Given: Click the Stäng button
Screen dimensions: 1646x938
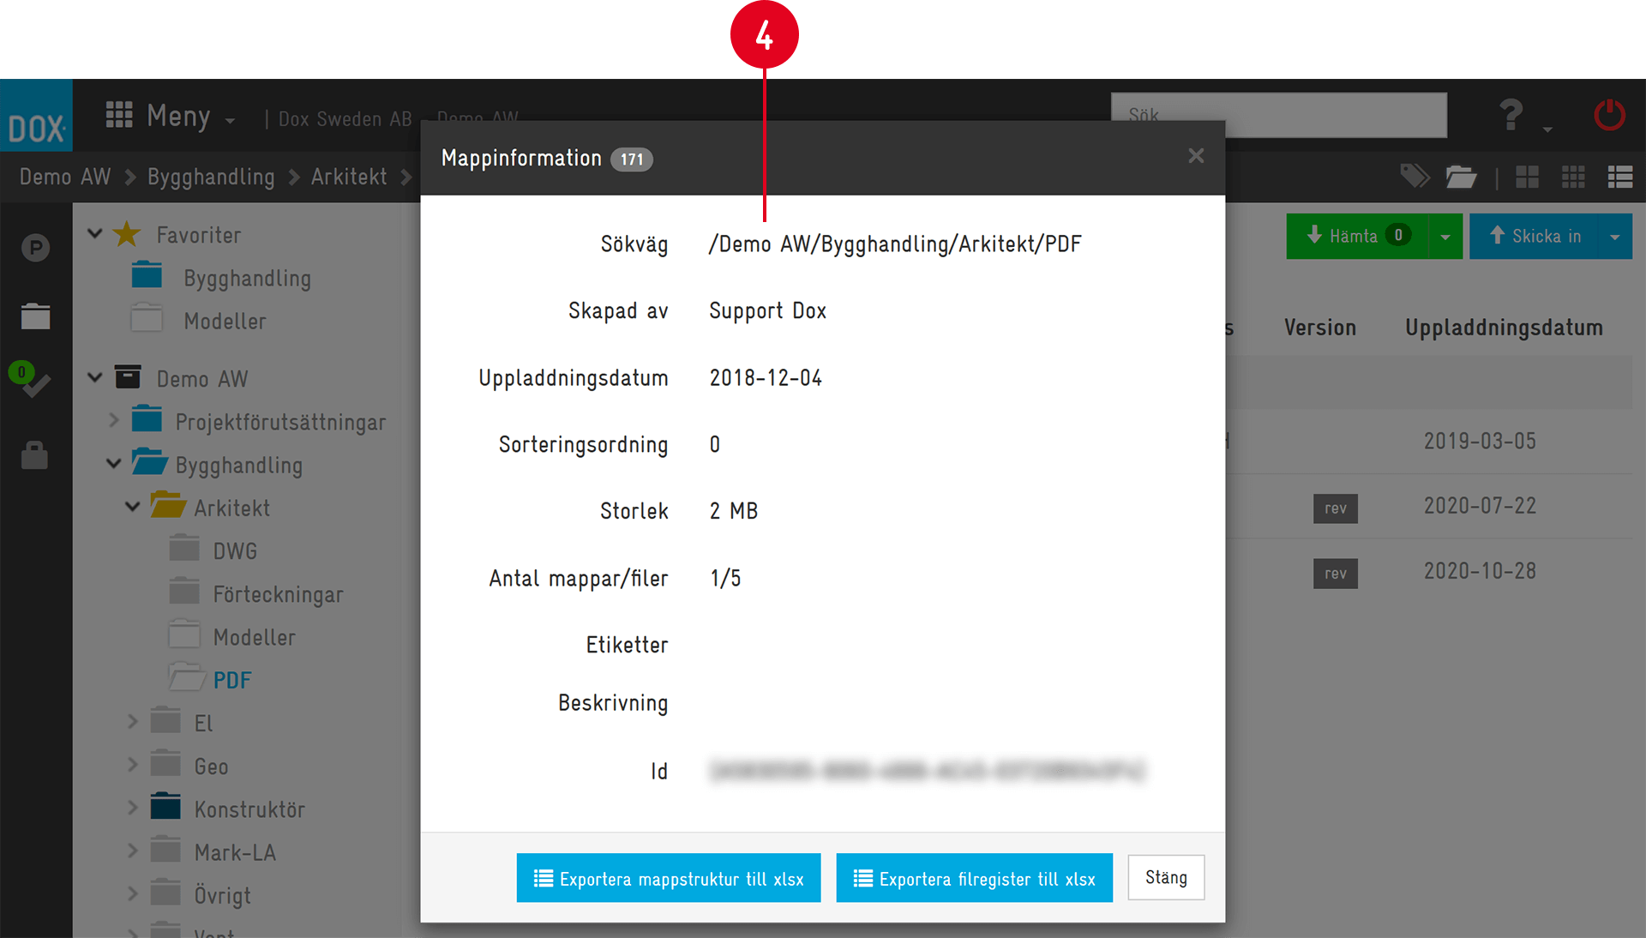Looking at the screenshot, I should [x=1166, y=878].
